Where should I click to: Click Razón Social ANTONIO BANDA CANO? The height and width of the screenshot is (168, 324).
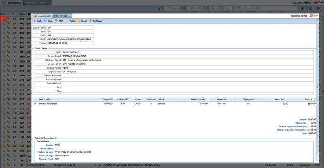[75, 56]
